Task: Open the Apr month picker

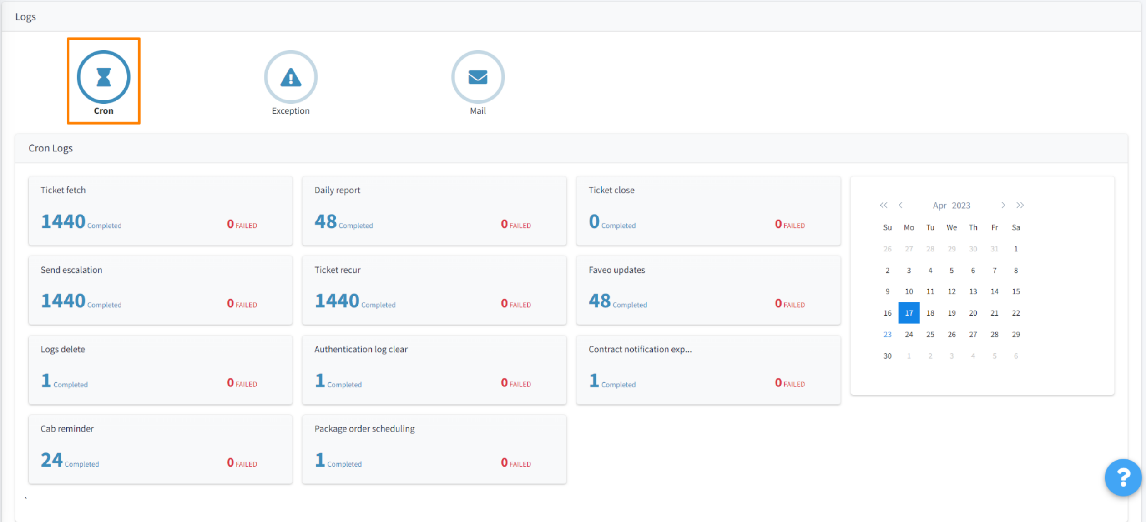Action: (939, 206)
